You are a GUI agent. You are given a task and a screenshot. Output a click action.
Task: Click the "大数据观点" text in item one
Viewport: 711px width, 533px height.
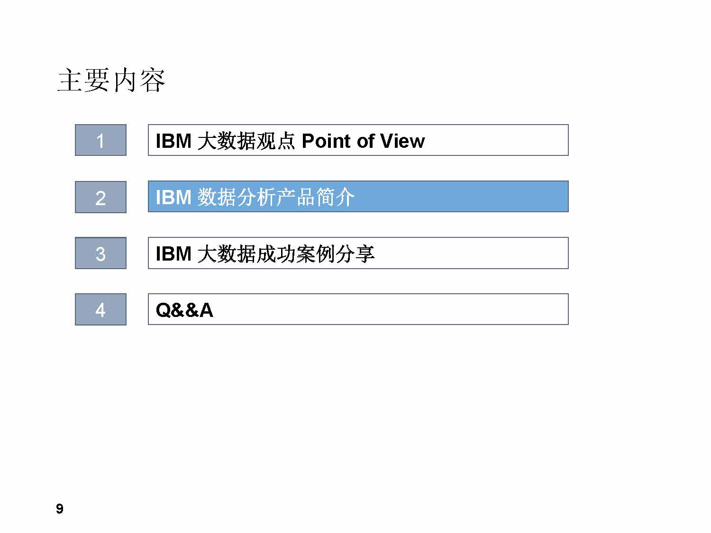[x=246, y=141]
